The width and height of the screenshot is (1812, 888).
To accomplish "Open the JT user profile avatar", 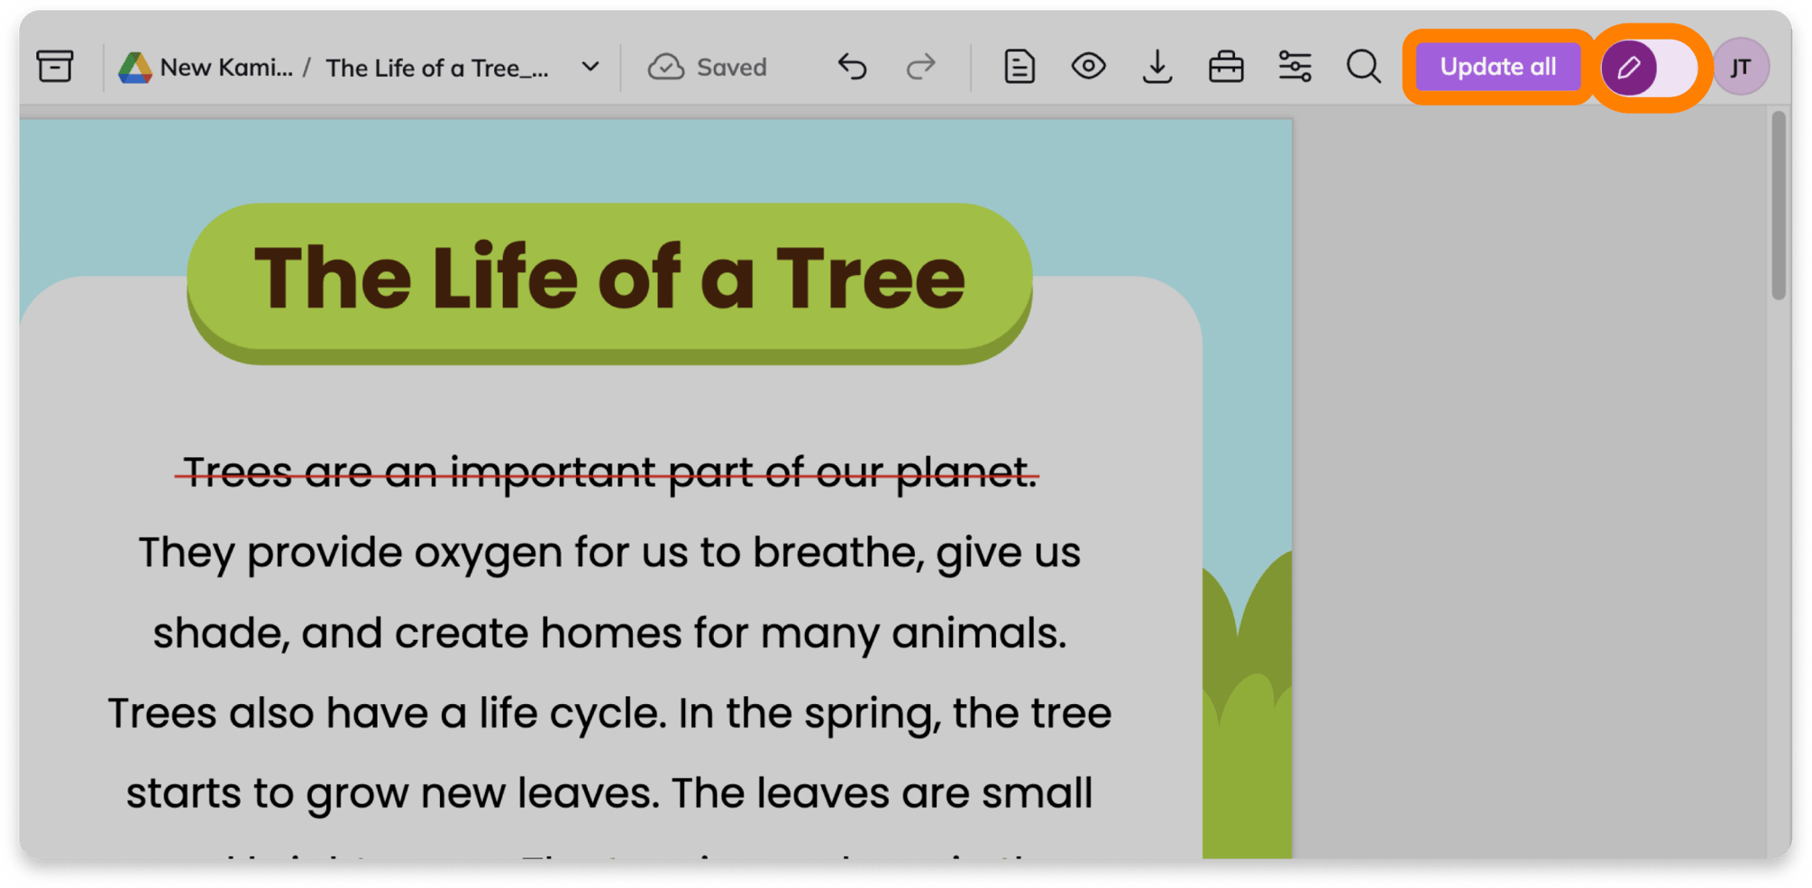I will click(1742, 67).
